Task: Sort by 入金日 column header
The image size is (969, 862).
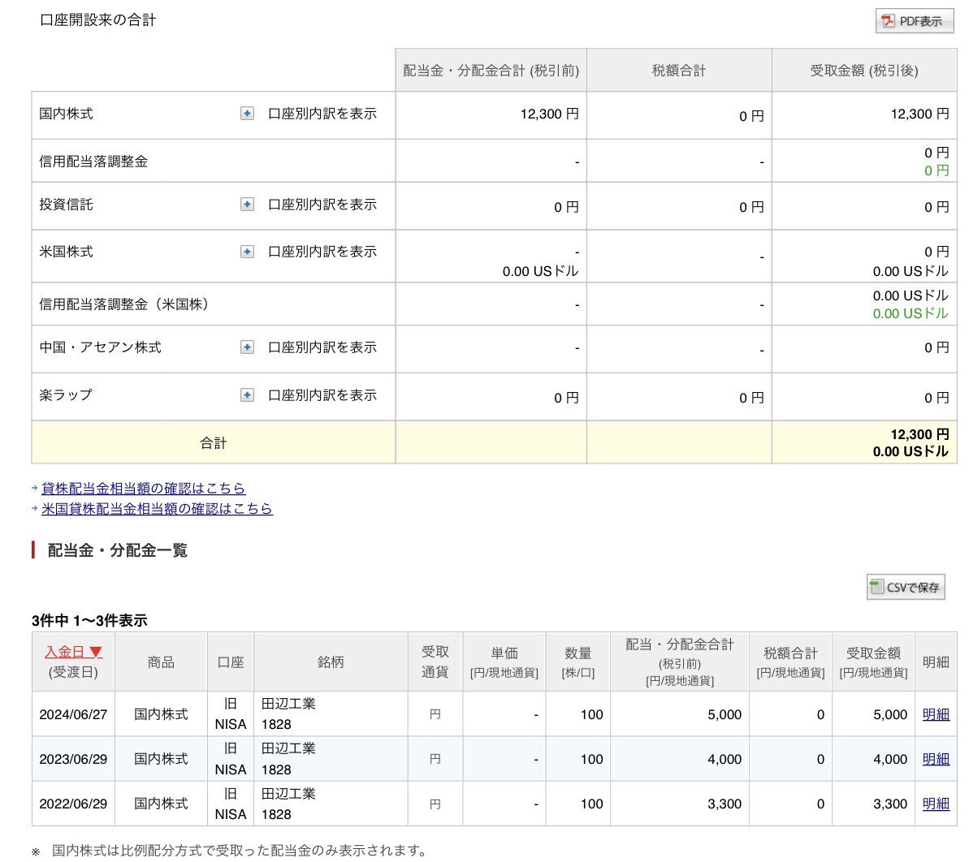Action: pos(74,652)
